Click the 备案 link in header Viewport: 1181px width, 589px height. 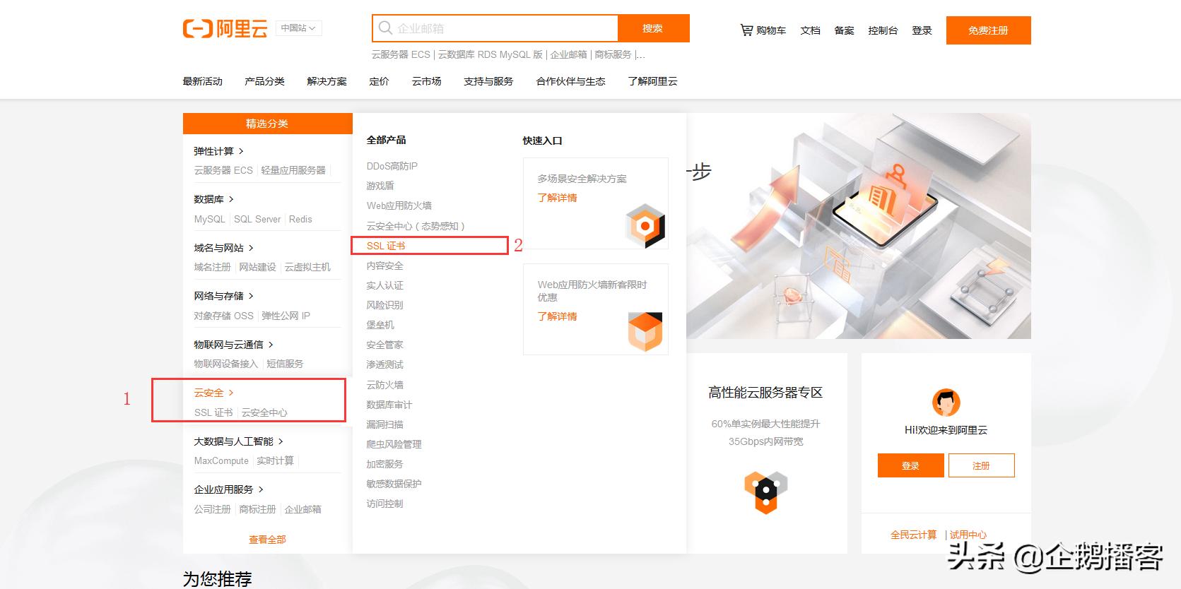click(x=844, y=30)
